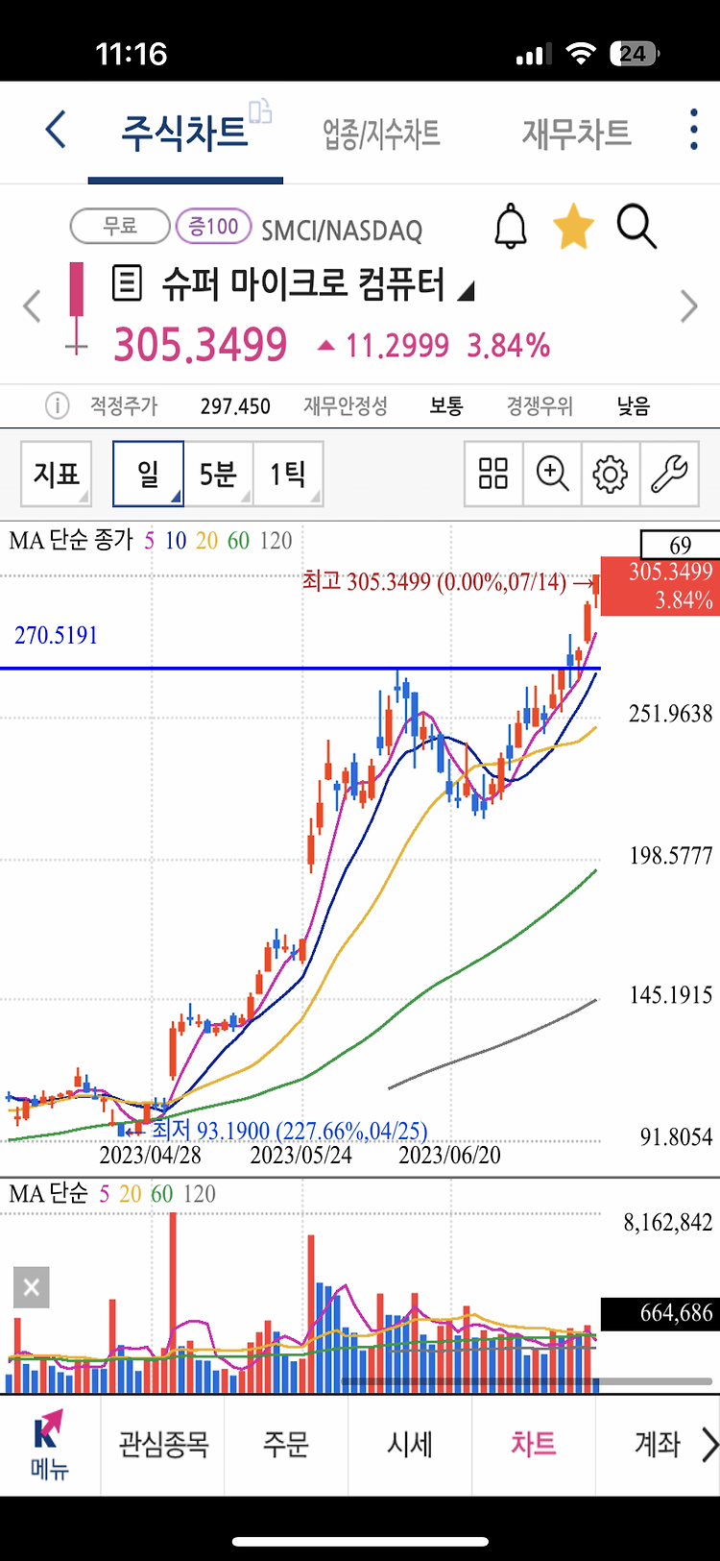Tap the 270.5191 horizontal line label
Image resolution: width=720 pixels, height=1561 pixels.
(x=56, y=635)
